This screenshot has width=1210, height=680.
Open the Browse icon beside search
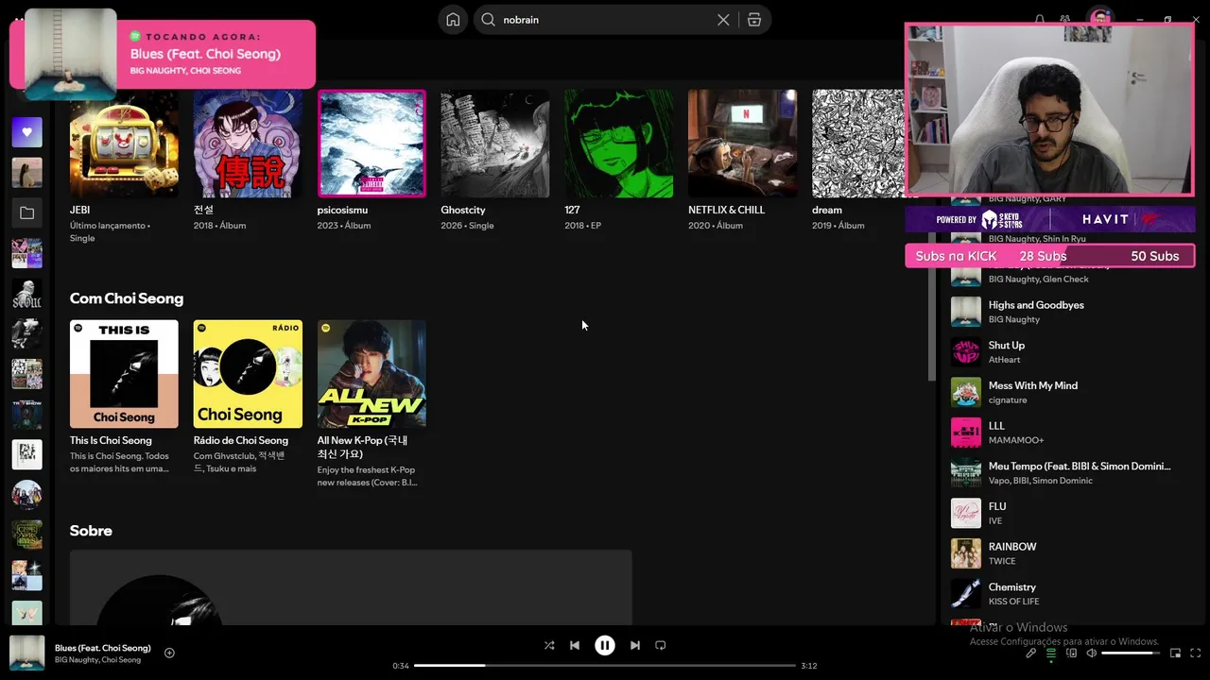754,20
